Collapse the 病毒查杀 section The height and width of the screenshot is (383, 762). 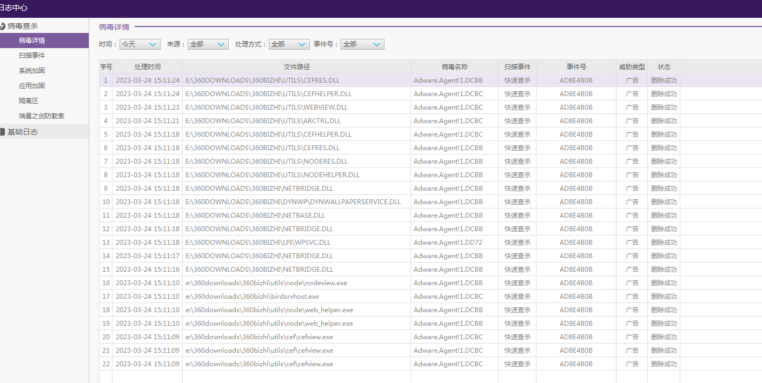coord(44,26)
